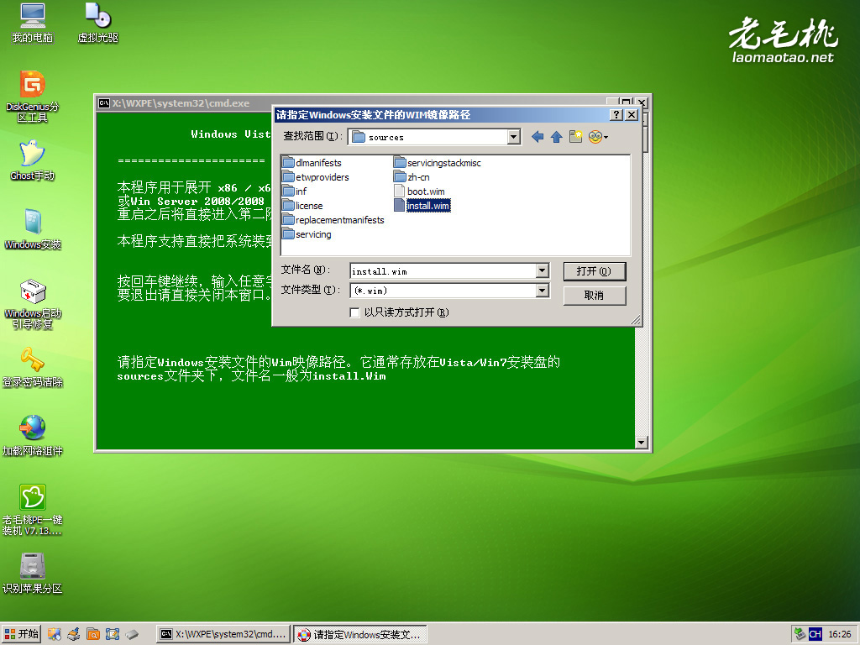Click the CH input language indicator
This screenshot has height=645, width=860.
[x=815, y=635]
